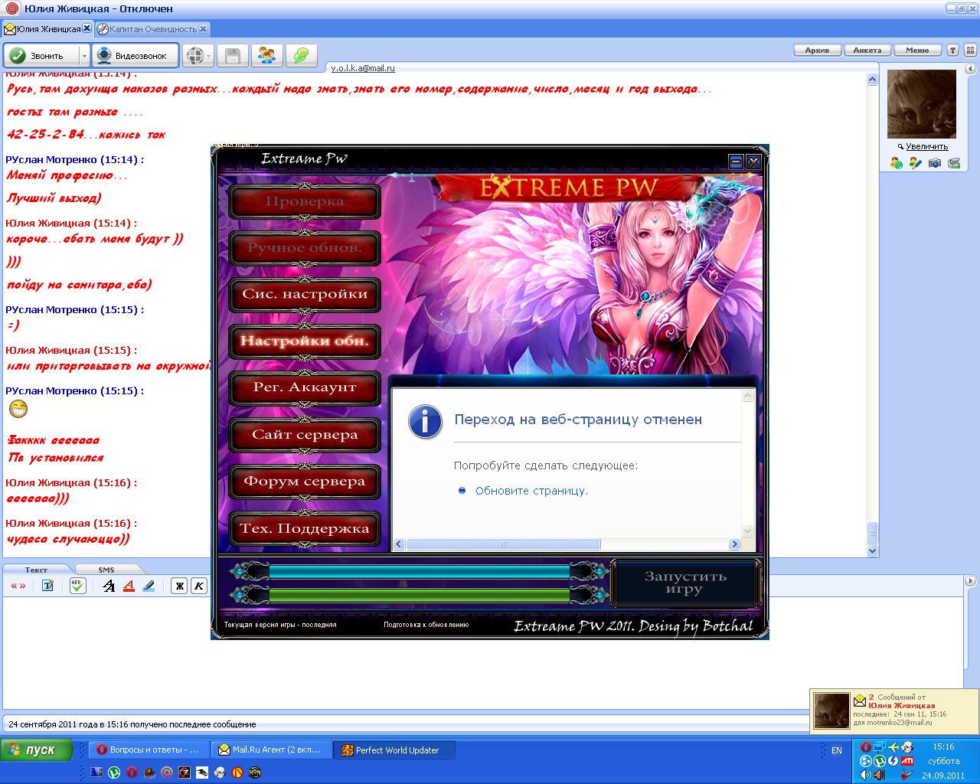
Task: Click the video camcorder icon under avatar
Action: [x=954, y=163]
